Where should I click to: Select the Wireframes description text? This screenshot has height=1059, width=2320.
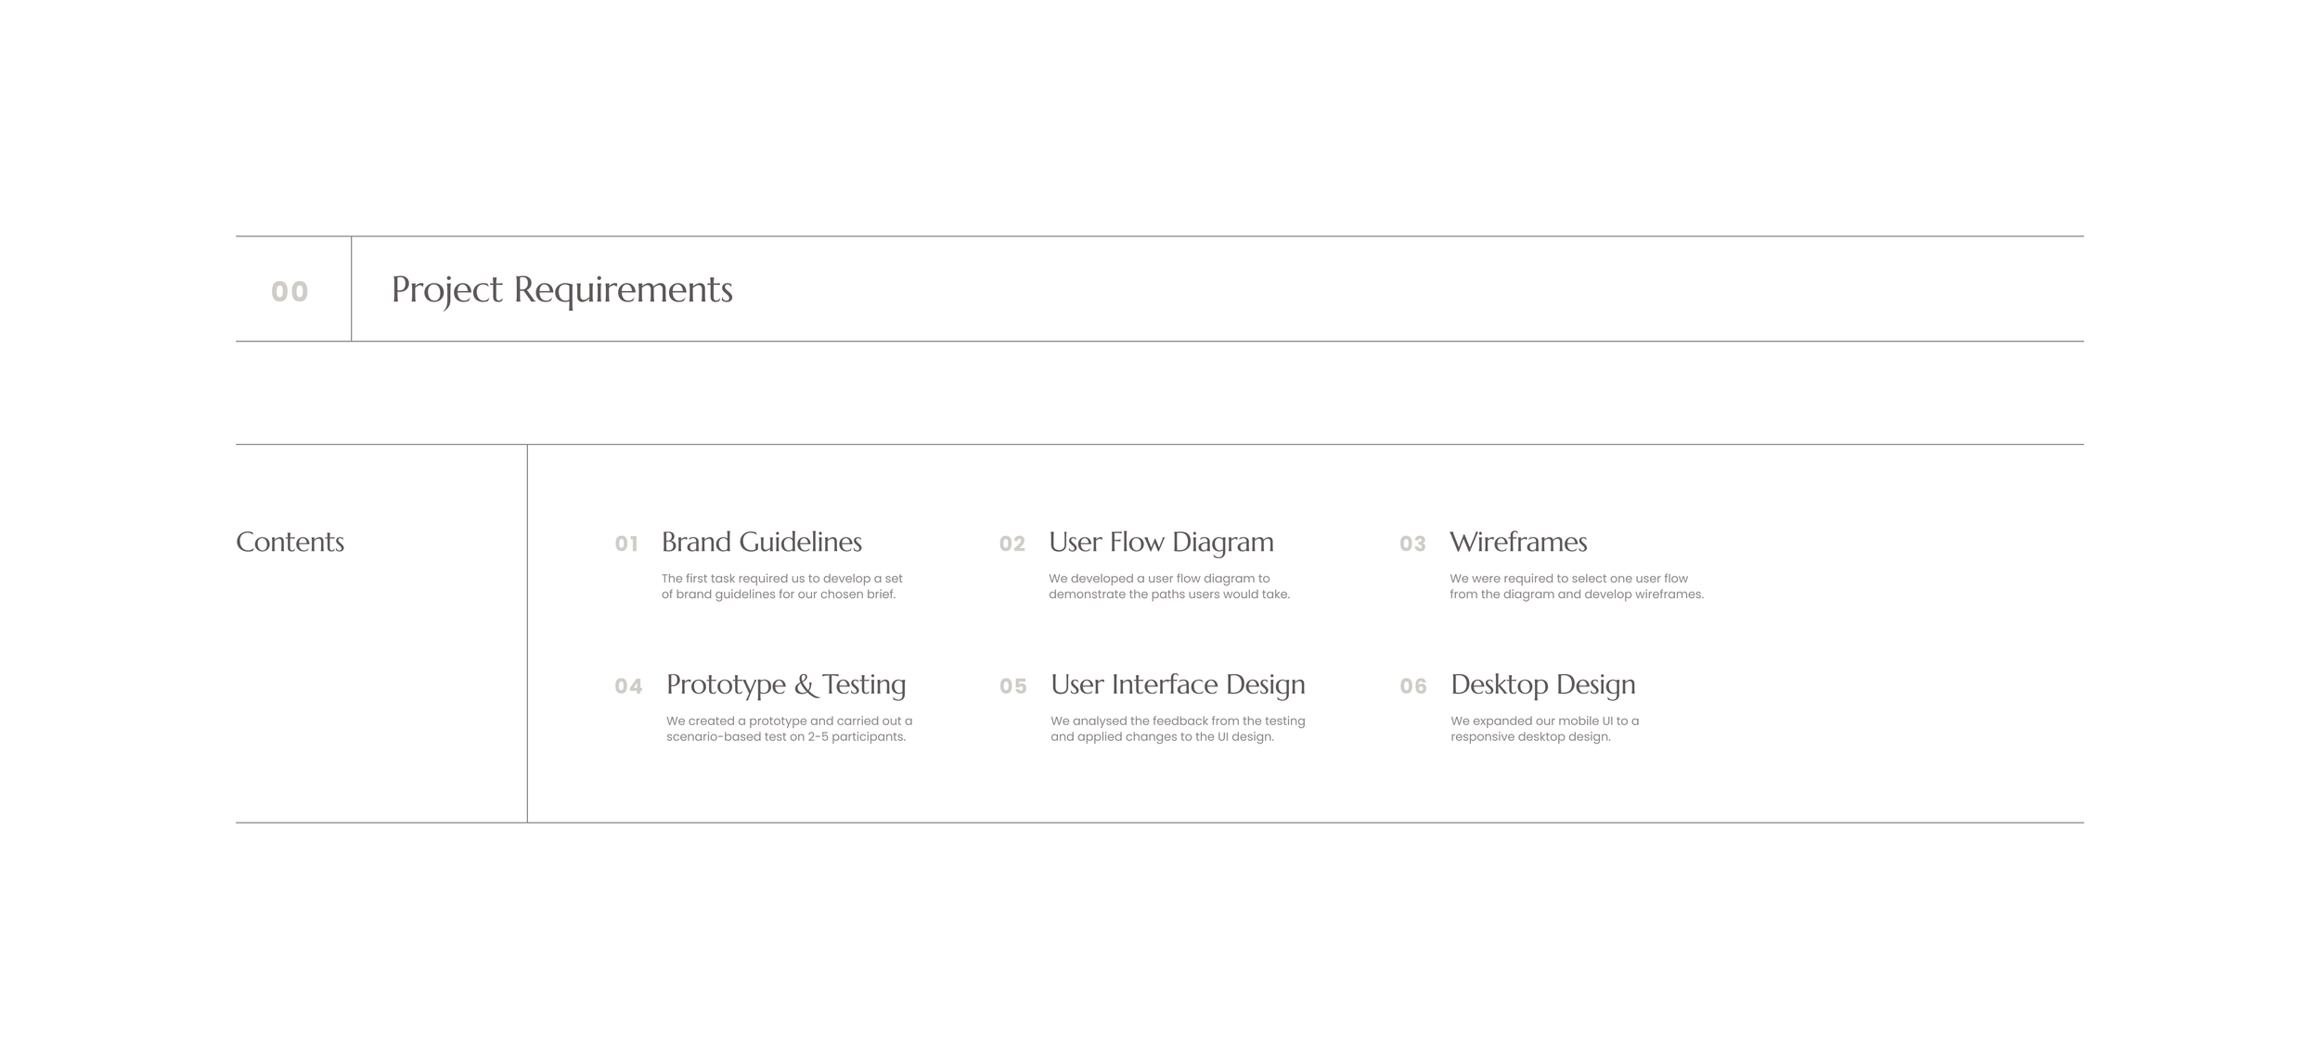tap(1576, 586)
